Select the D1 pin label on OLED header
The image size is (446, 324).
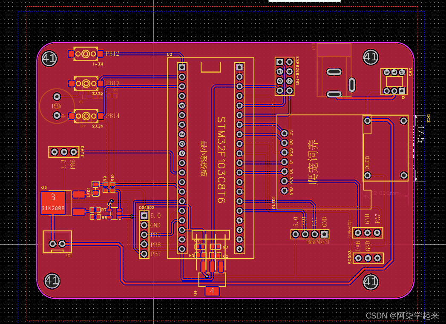pyautogui.click(x=291, y=162)
